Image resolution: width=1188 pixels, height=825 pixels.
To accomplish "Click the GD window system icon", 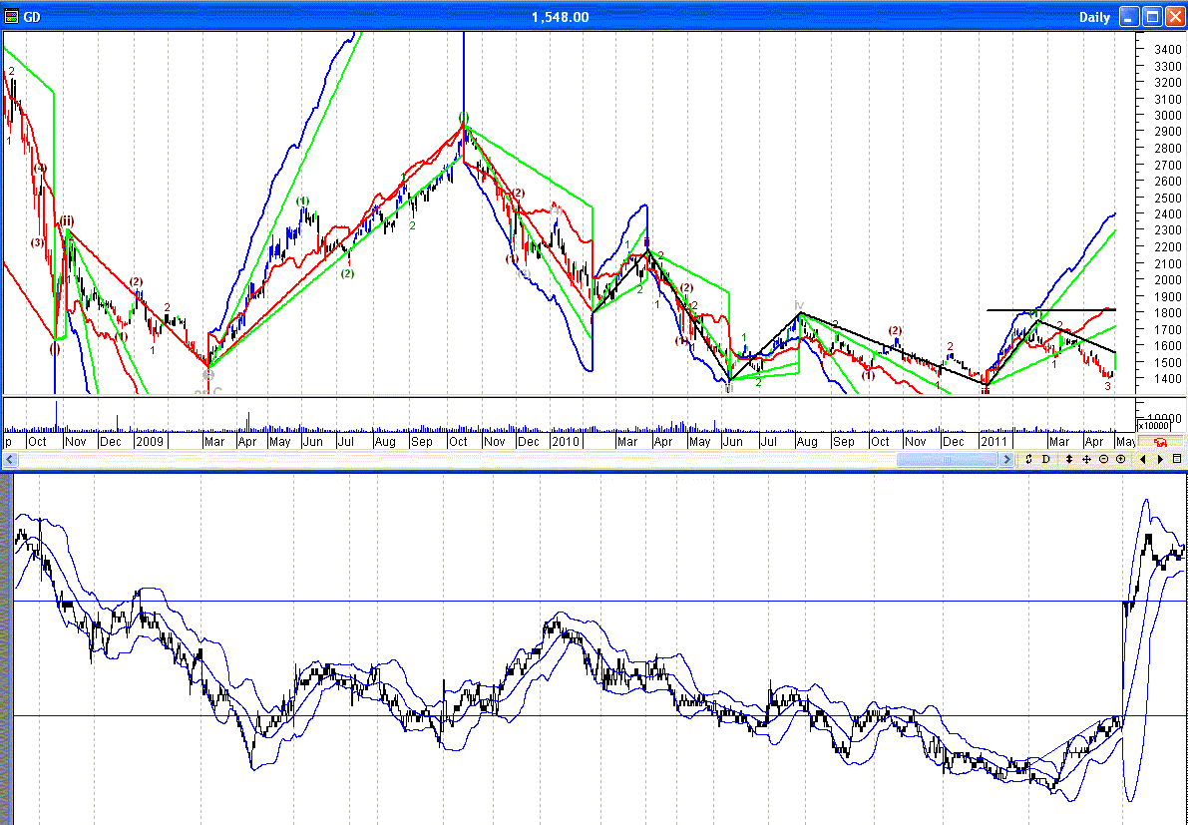I will [12, 17].
